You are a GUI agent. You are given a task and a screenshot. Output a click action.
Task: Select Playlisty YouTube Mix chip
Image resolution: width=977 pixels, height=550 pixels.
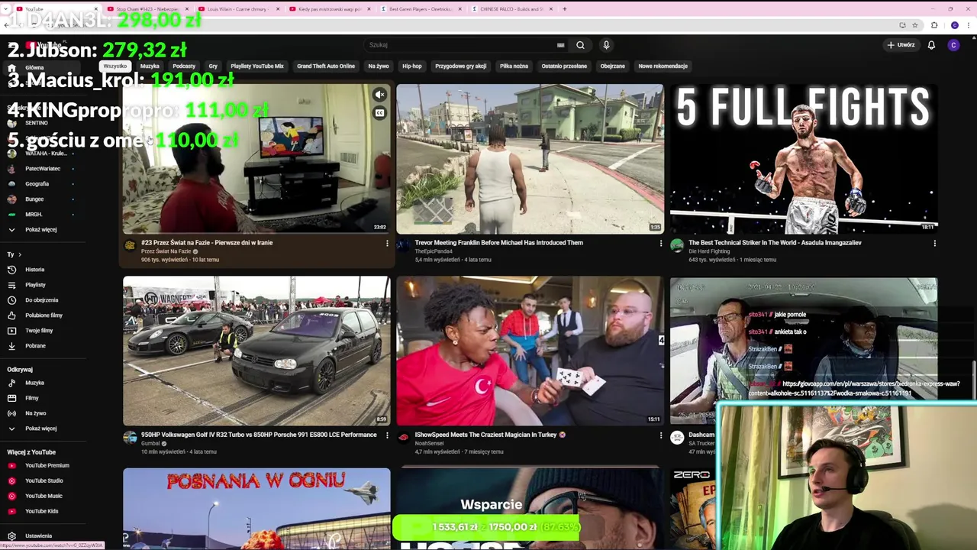click(x=257, y=66)
